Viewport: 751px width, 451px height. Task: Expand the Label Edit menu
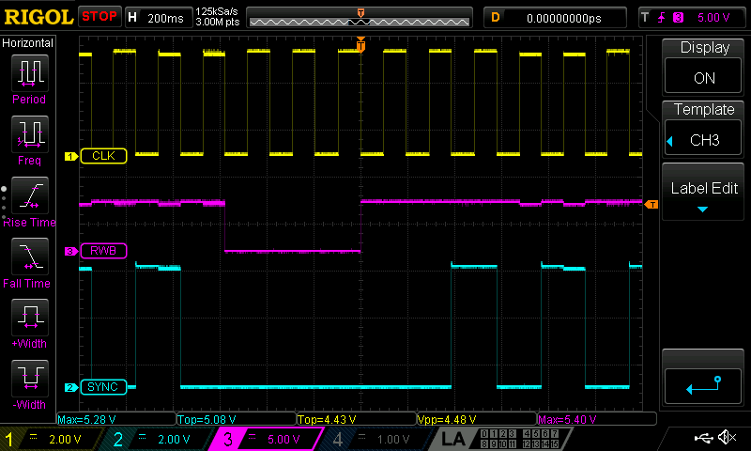pyautogui.click(x=703, y=193)
